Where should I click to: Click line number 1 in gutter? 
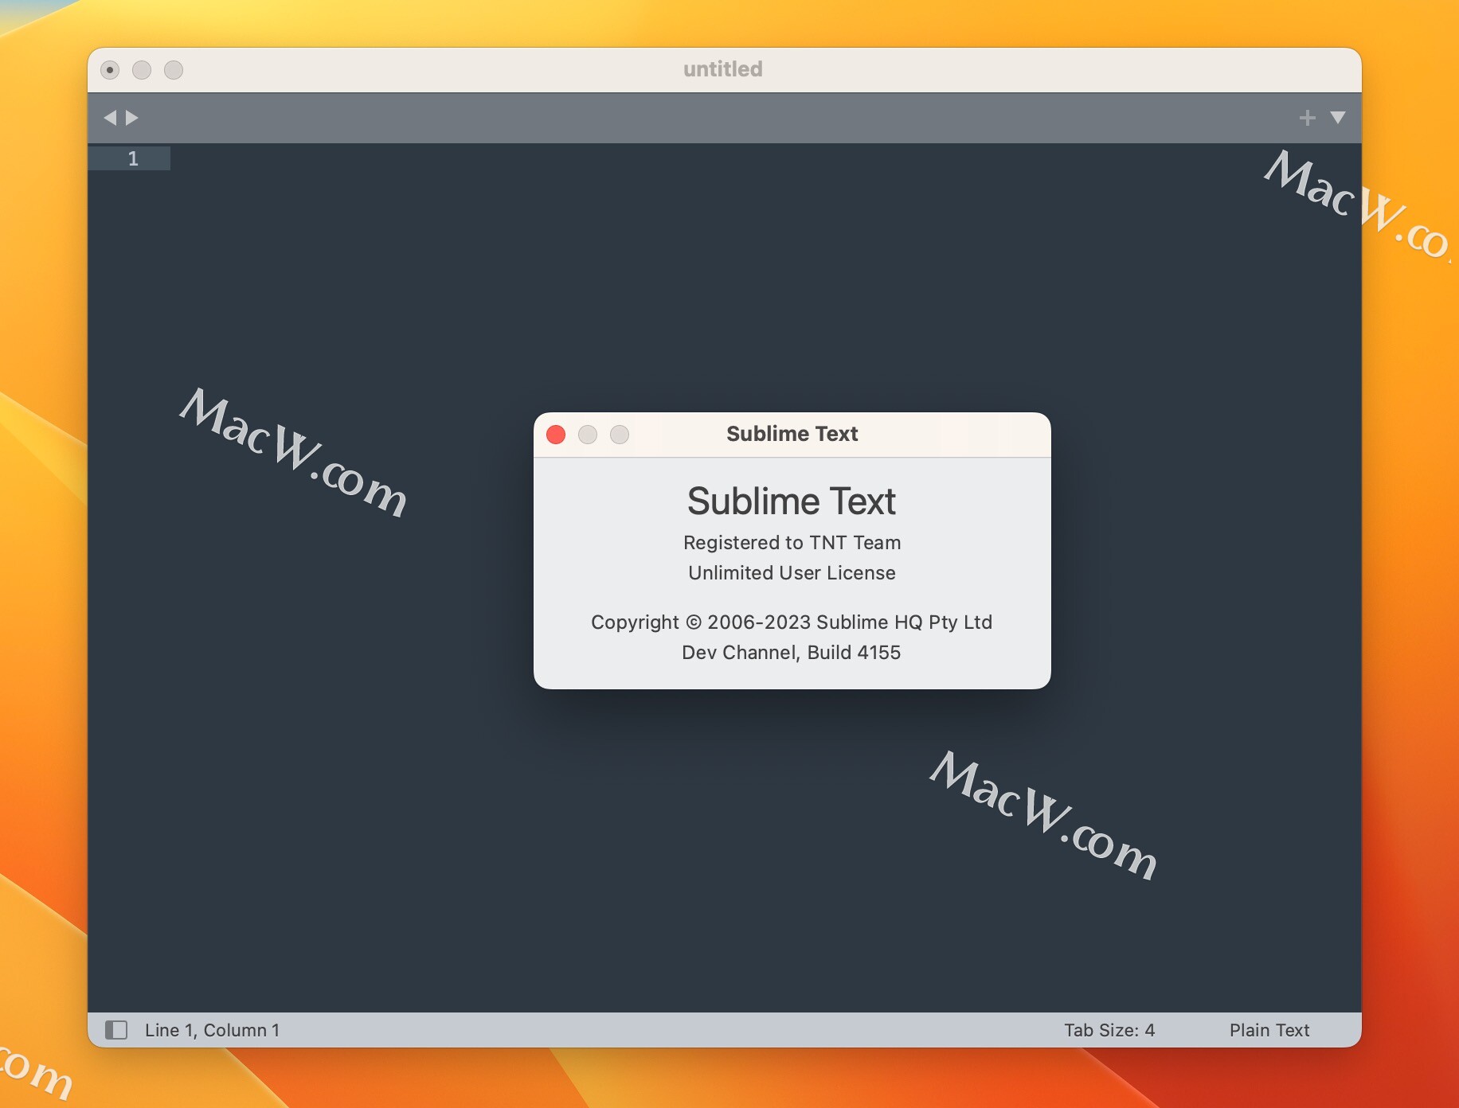[133, 158]
